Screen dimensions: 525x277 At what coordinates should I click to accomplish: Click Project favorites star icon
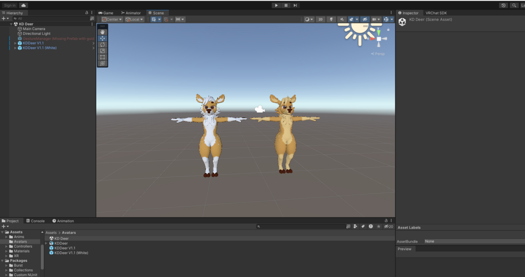(x=379, y=226)
